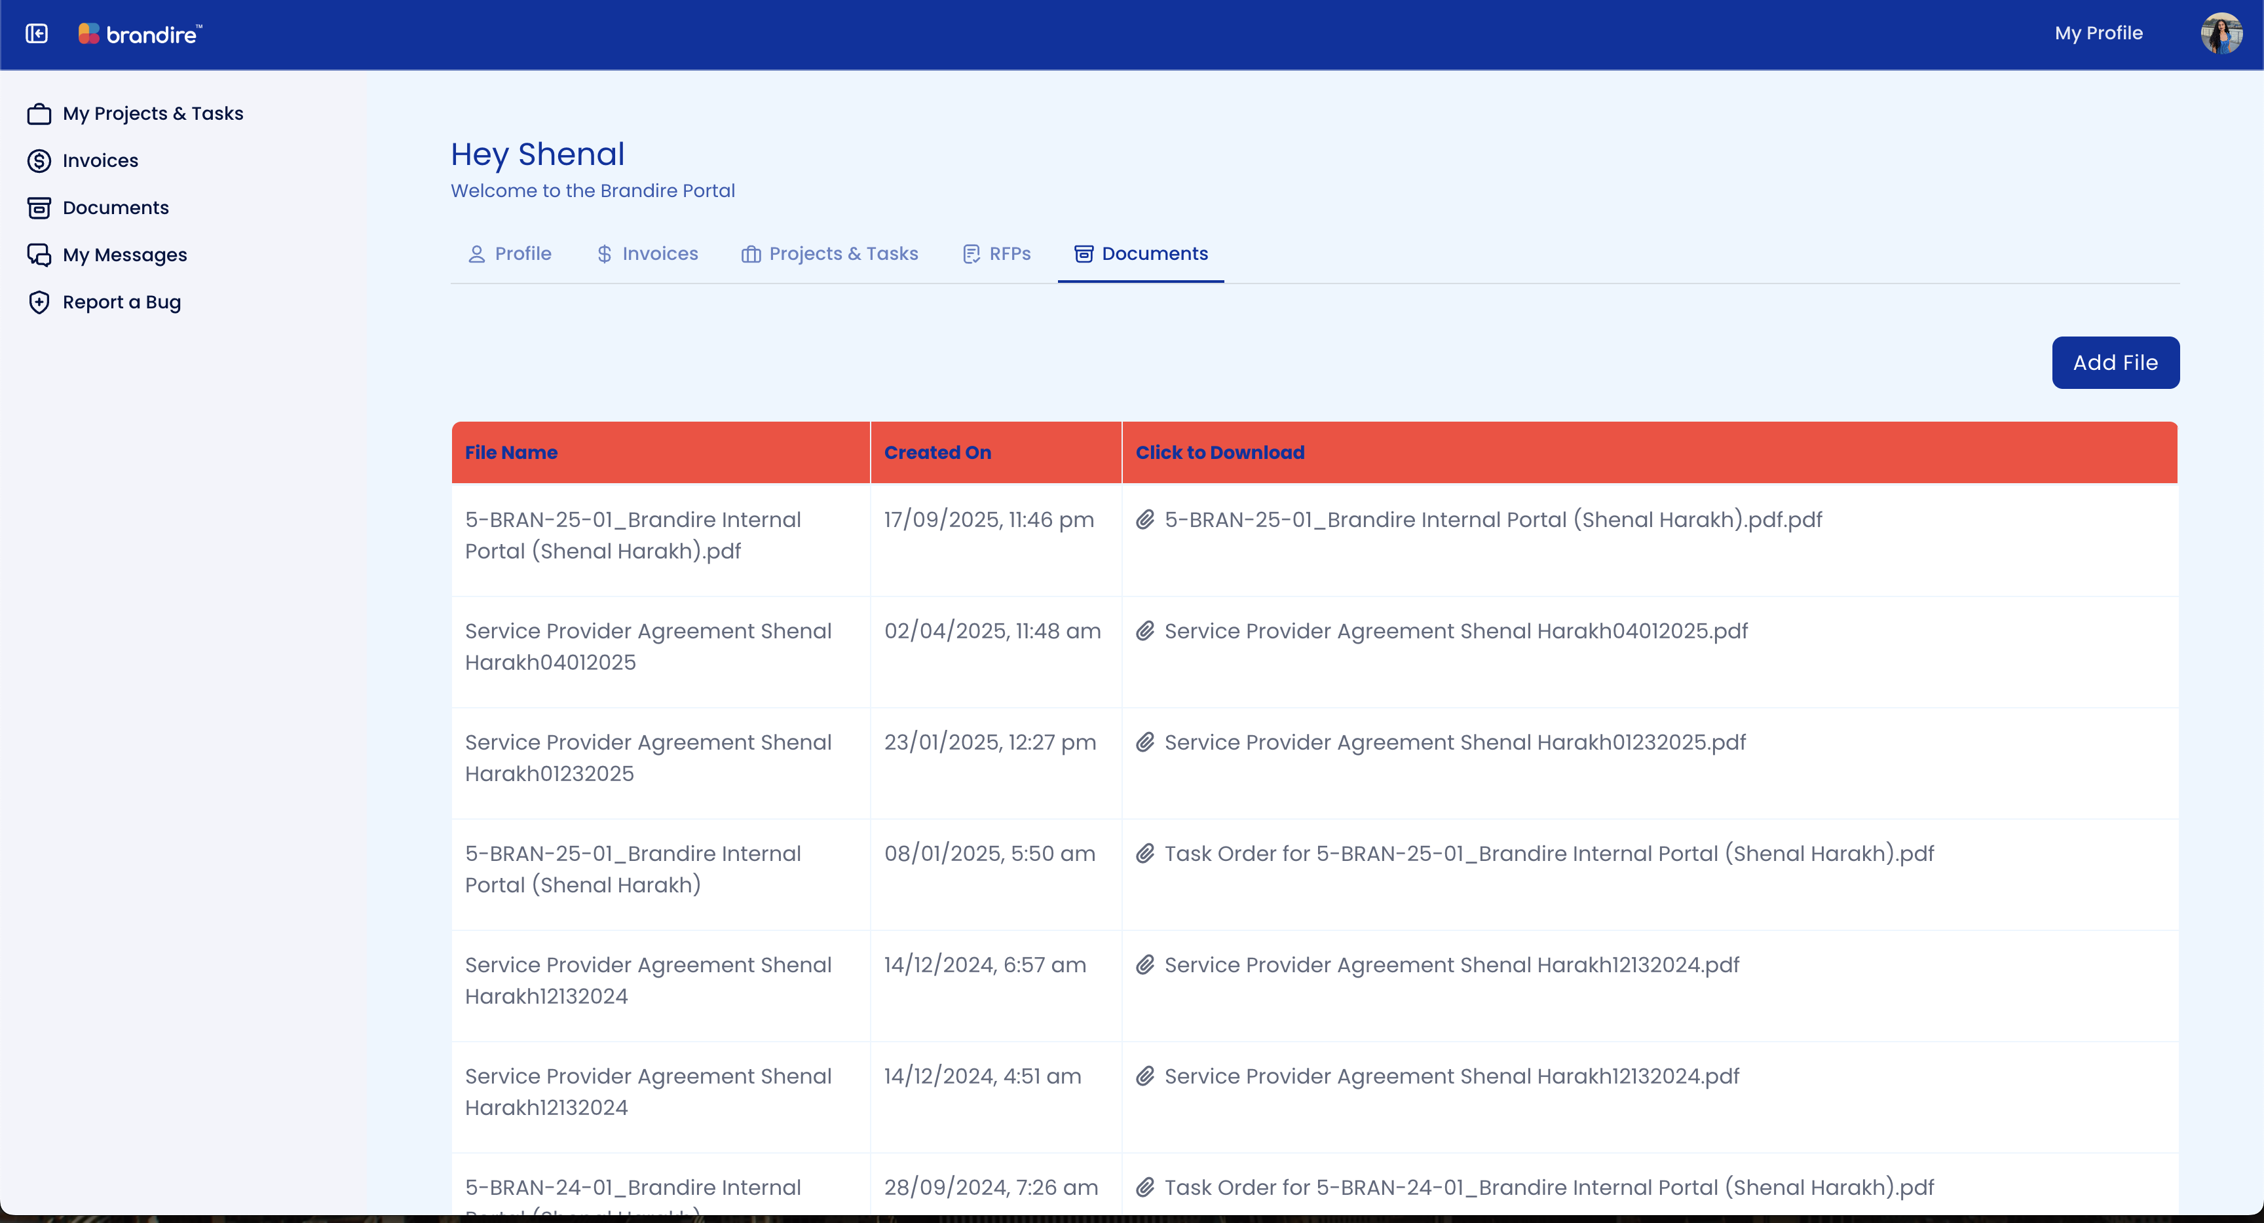The image size is (2264, 1223).
Task: Click the My Messages chat icon
Action: pyautogui.click(x=39, y=255)
